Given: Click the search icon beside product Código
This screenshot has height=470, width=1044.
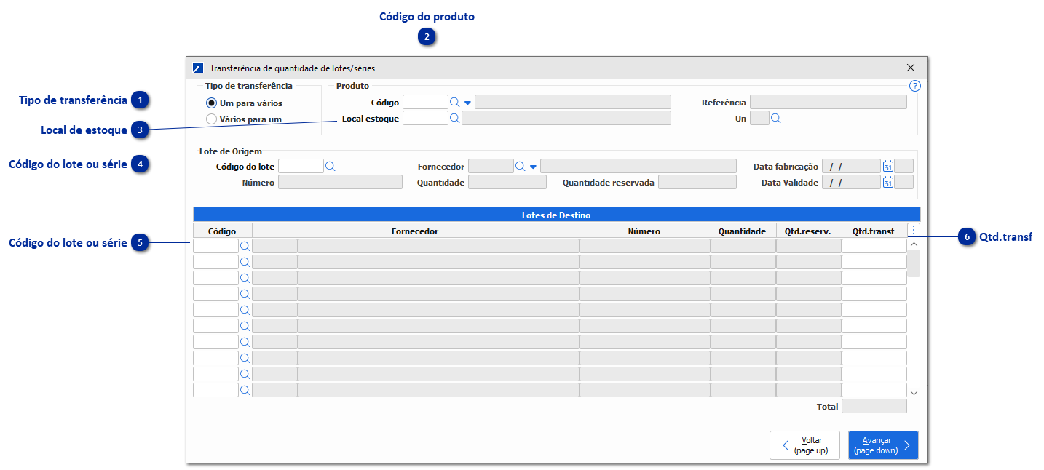Looking at the screenshot, I should click(x=455, y=103).
